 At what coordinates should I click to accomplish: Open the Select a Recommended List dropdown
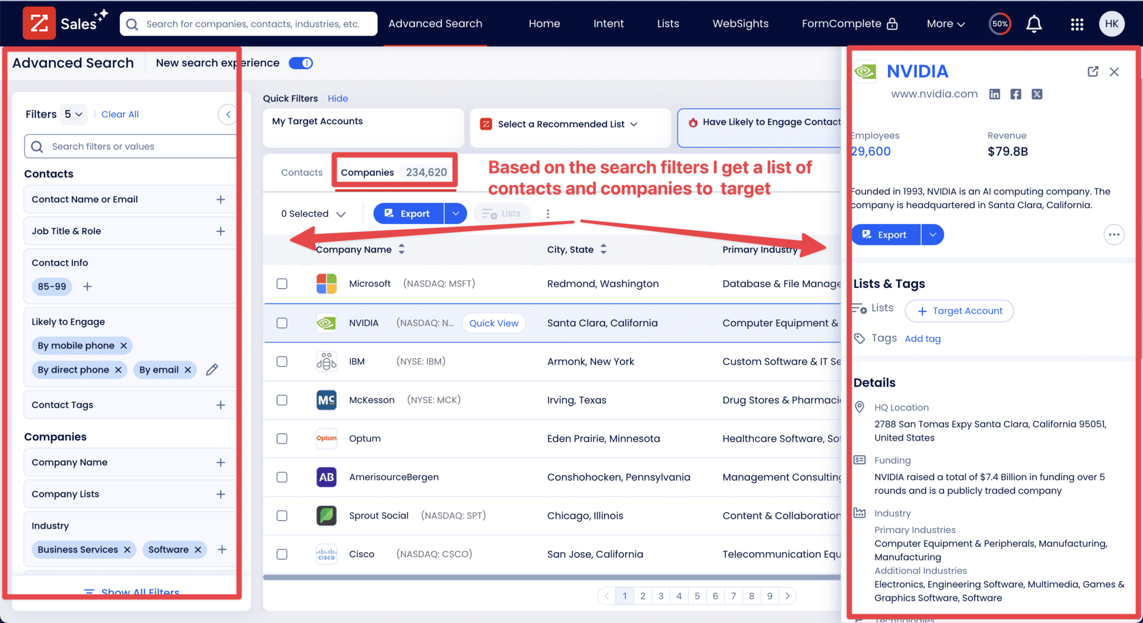pyautogui.click(x=565, y=124)
